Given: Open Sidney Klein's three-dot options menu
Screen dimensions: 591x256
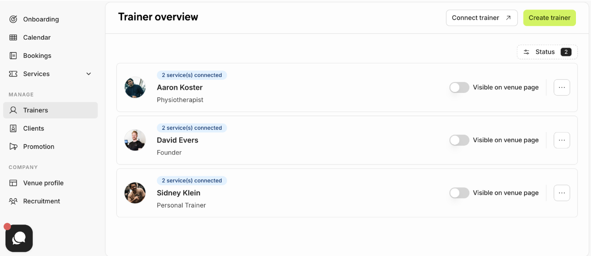Looking at the screenshot, I should [x=562, y=193].
